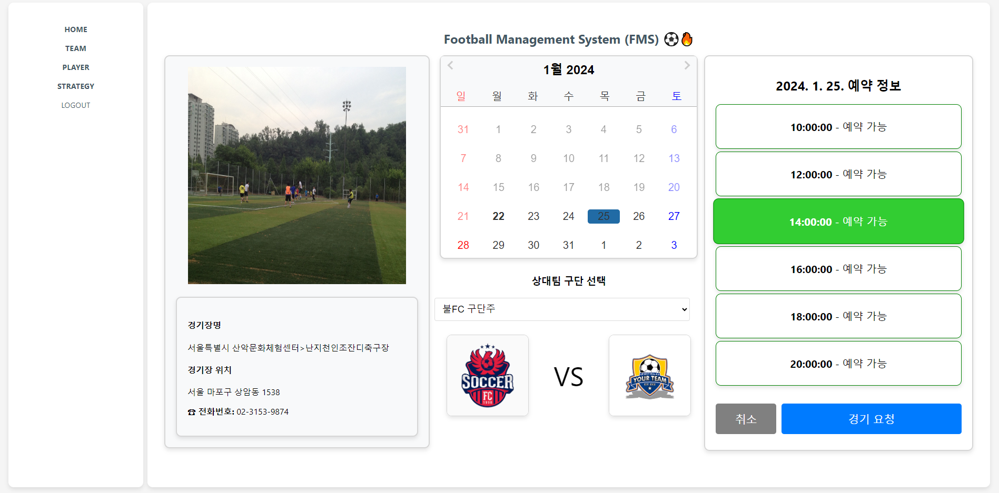The width and height of the screenshot is (999, 493).
Task: Click the soccer field stadium photo
Action: 297,175
